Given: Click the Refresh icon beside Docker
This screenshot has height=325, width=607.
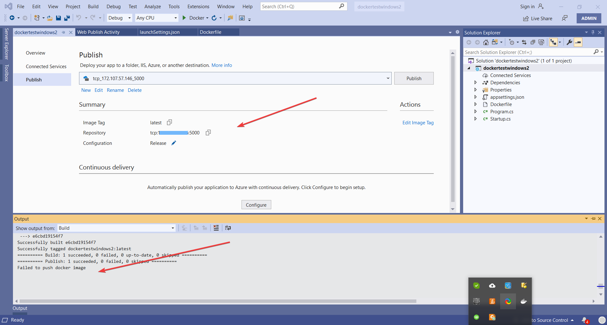Looking at the screenshot, I should click(214, 18).
